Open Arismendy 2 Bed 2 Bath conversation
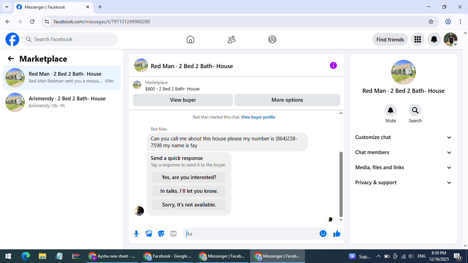 click(x=62, y=102)
